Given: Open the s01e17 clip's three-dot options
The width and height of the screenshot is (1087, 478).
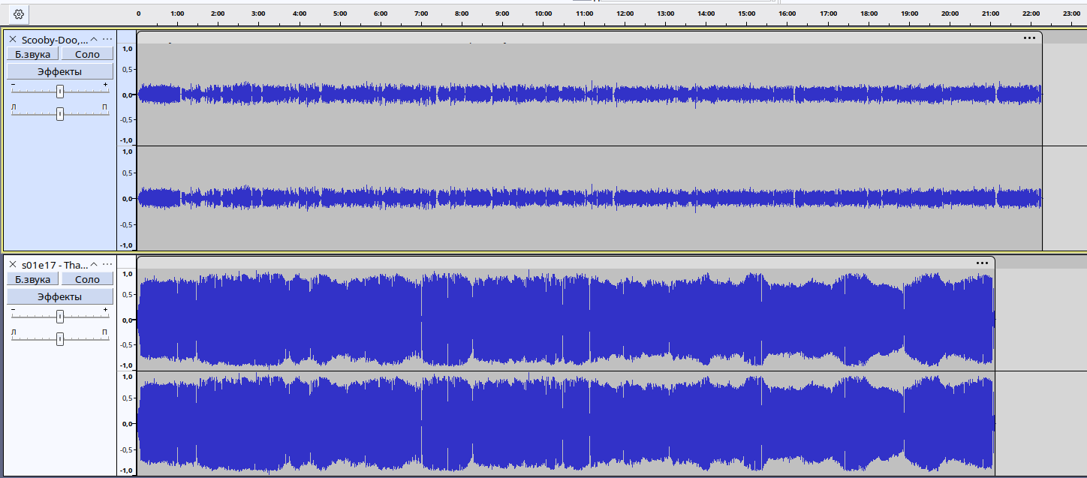Looking at the screenshot, I should pos(982,263).
